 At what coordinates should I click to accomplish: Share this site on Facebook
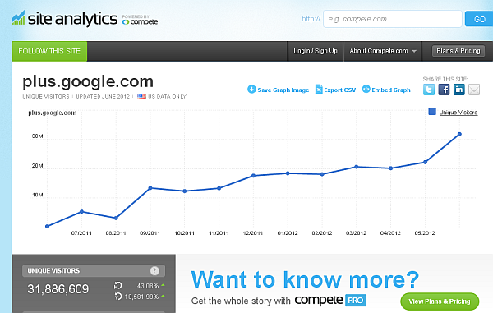[x=444, y=90]
